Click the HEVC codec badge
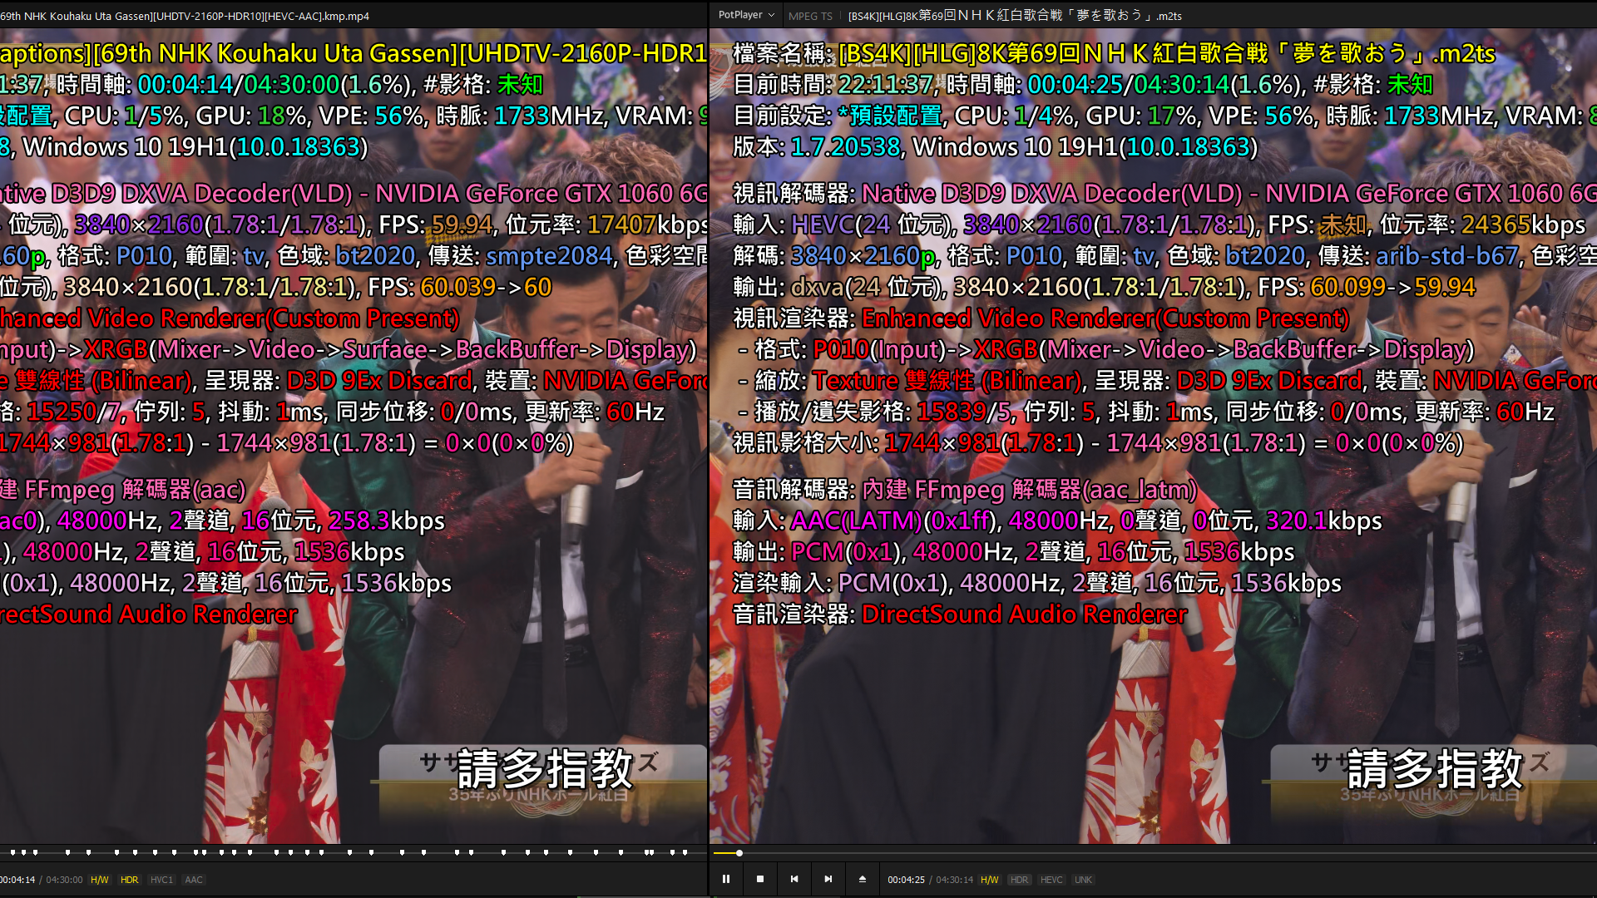This screenshot has width=1597, height=898. (1051, 880)
